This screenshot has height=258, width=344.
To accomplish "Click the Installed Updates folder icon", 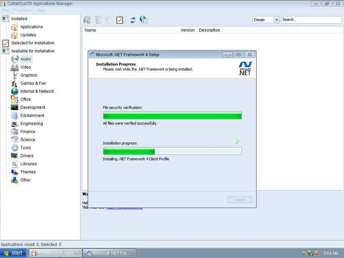I will point(14,35).
